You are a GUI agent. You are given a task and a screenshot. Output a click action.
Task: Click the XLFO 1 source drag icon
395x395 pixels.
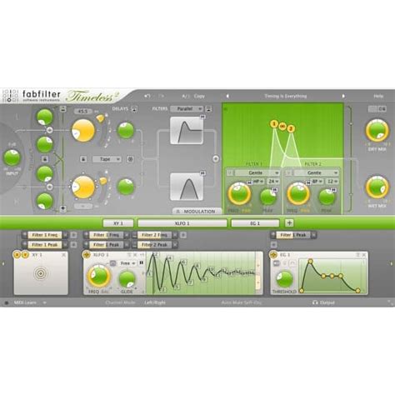pos(87,255)
